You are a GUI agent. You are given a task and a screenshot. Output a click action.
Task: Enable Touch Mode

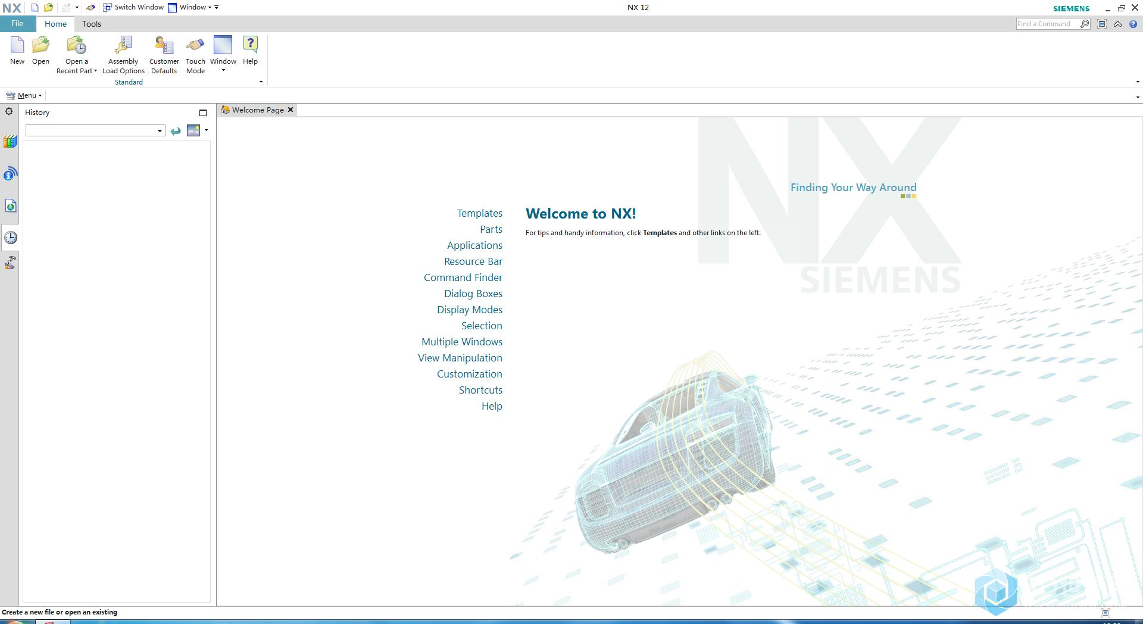click(x=195, y=55)
